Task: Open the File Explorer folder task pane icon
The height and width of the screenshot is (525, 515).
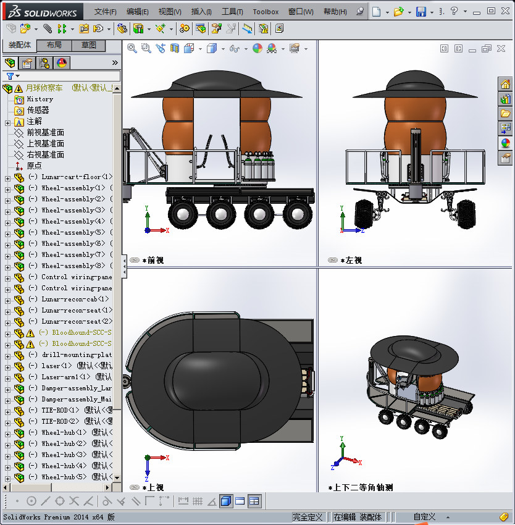Action: click(505, 114)
